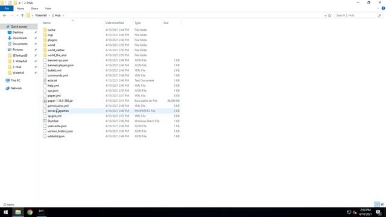
Task: Open Documents in navigation pane
Action: pos(20,44)
